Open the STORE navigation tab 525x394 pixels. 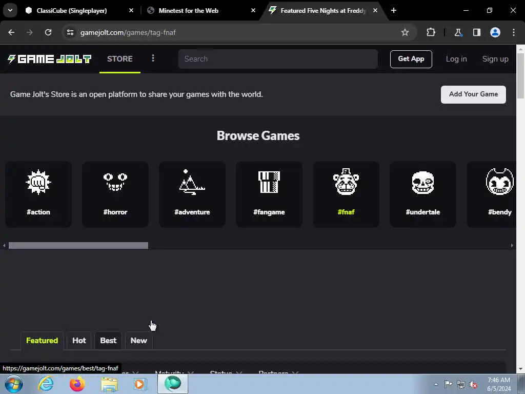click(120, 59)
